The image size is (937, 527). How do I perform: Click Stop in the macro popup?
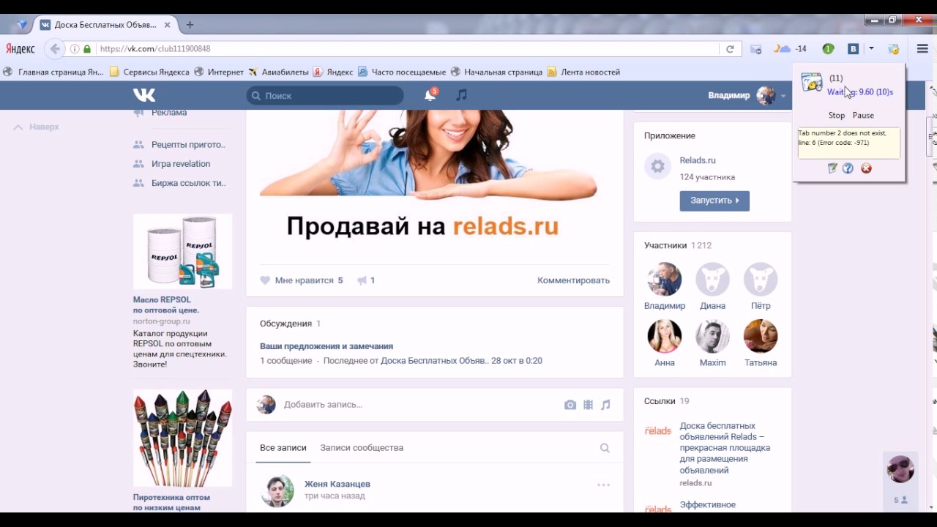pos(837,116)
